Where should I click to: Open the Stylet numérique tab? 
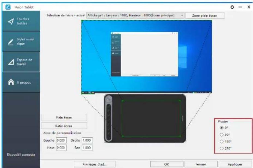point(21,42)
